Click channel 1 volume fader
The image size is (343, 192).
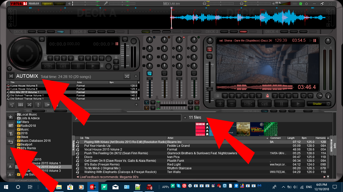(150, 79)
